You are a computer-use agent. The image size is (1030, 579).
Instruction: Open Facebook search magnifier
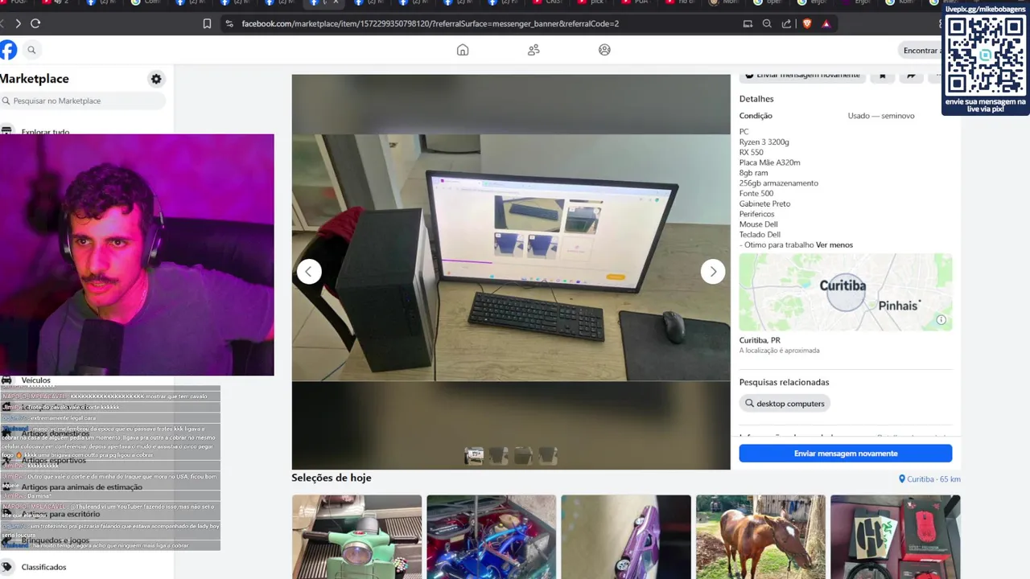[x=31, y=50]
